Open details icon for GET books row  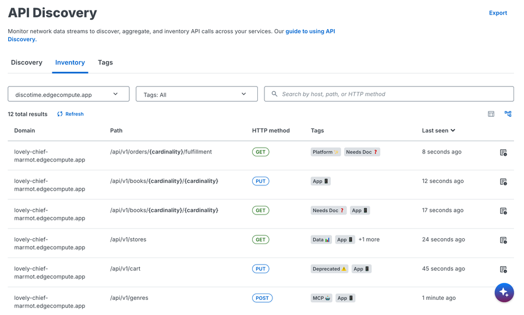tap(503, 211)
